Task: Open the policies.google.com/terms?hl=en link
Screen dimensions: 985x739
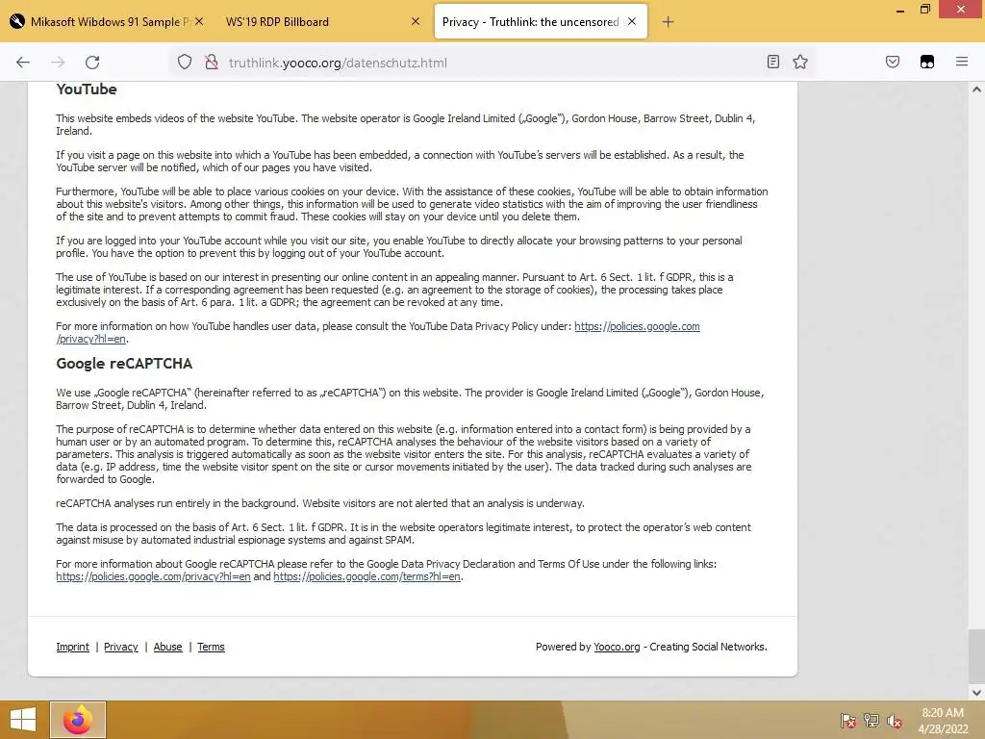Action: (366, 576)
